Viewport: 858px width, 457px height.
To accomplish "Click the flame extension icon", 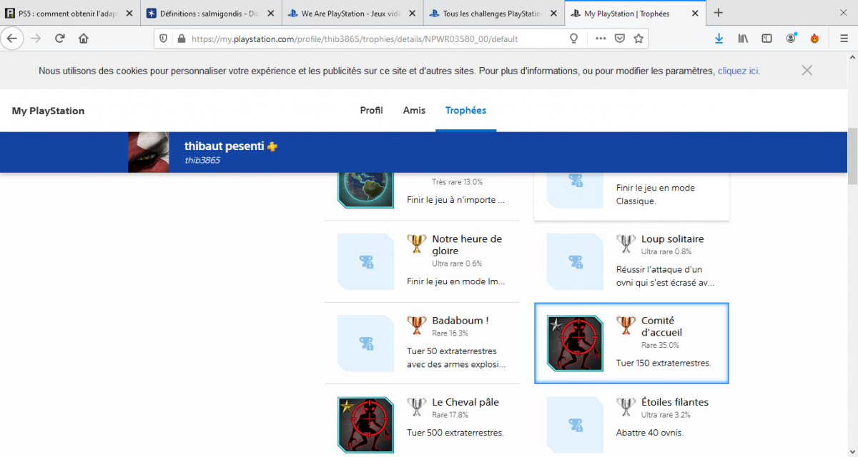I will click(814, 39).
